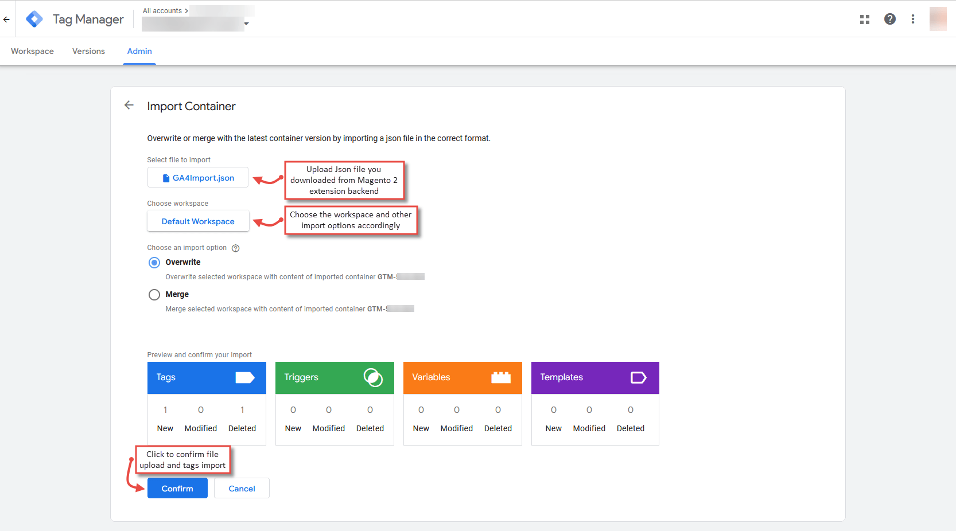Click the Tags Modified count

201,410
